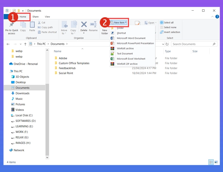
Task: Click the Paste icon in Clipboard group
Action: 32,25
